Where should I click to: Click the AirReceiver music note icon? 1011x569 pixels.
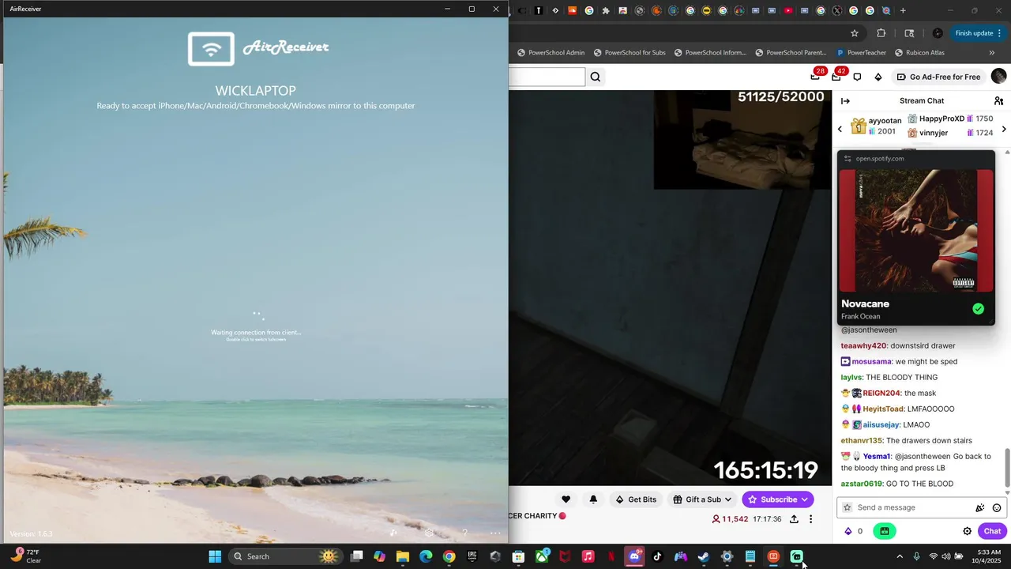point(393,533)
